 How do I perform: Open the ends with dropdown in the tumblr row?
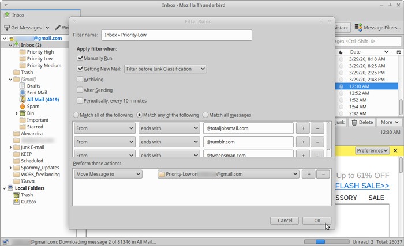169,142
